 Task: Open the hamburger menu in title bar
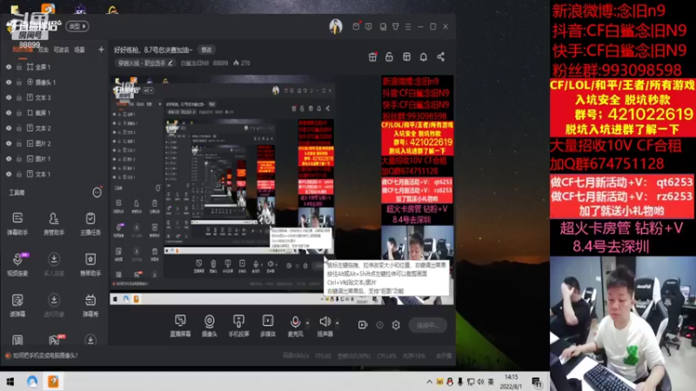click(408, 27)
